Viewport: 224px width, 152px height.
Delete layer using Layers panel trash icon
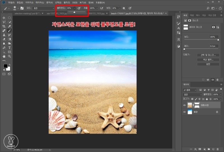point(218,149)
